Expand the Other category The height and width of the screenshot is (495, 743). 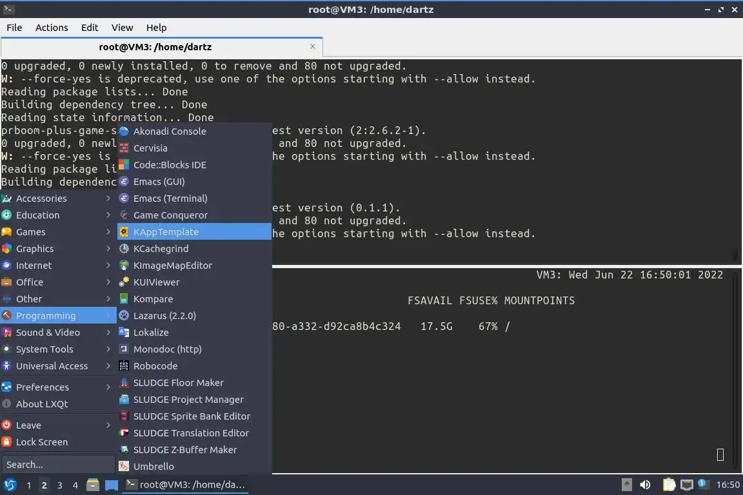click(58, 299)
